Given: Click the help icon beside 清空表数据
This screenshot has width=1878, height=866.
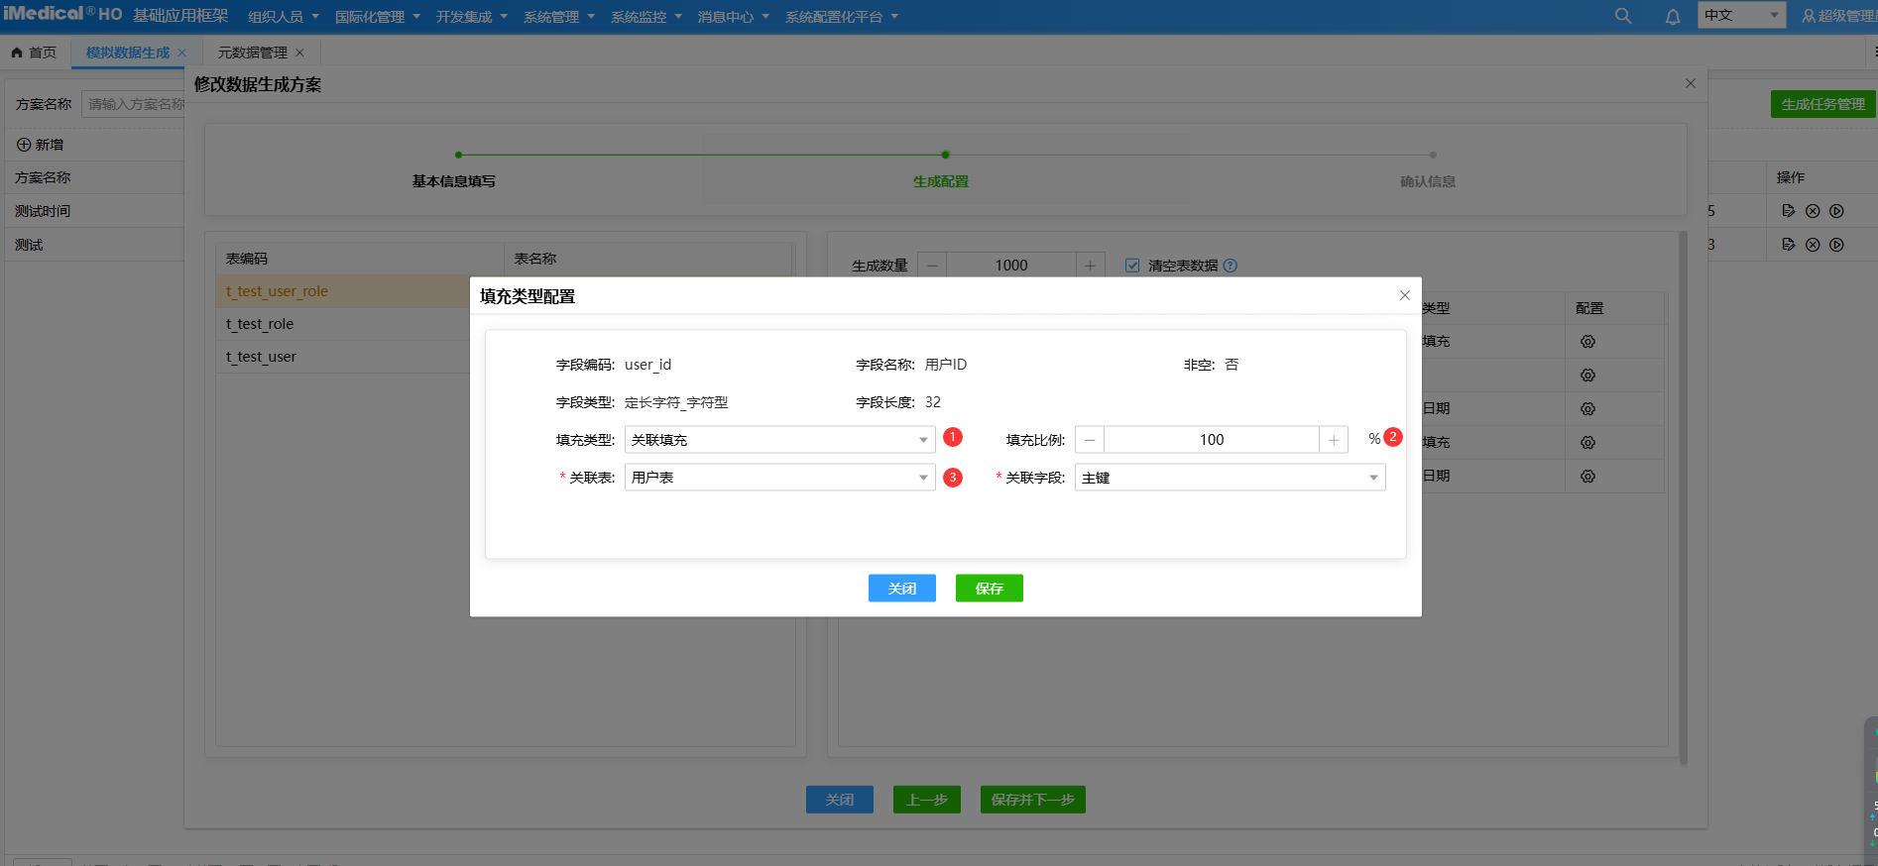Looking at the screenshot, I should coord(1231,266).
